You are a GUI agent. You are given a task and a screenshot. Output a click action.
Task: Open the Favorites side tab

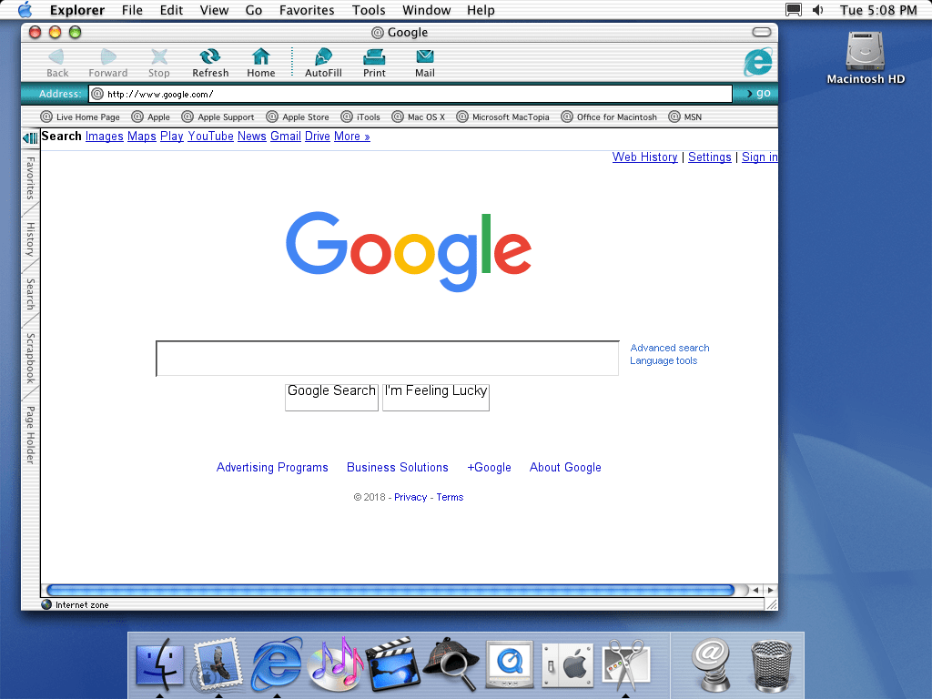pyautogui.click(x=30, y=178)
